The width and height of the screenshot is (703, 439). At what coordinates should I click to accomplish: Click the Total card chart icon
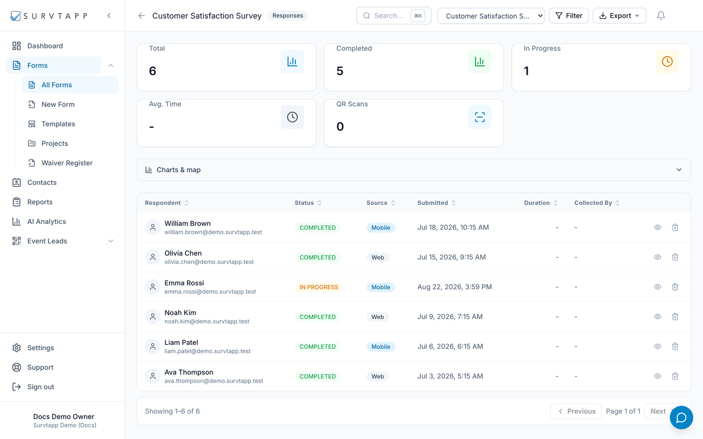(x=292, y=61)
